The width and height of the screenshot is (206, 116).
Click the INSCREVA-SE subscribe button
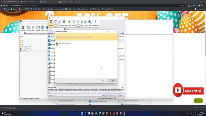pyautogui.click(x=193, y=91)
